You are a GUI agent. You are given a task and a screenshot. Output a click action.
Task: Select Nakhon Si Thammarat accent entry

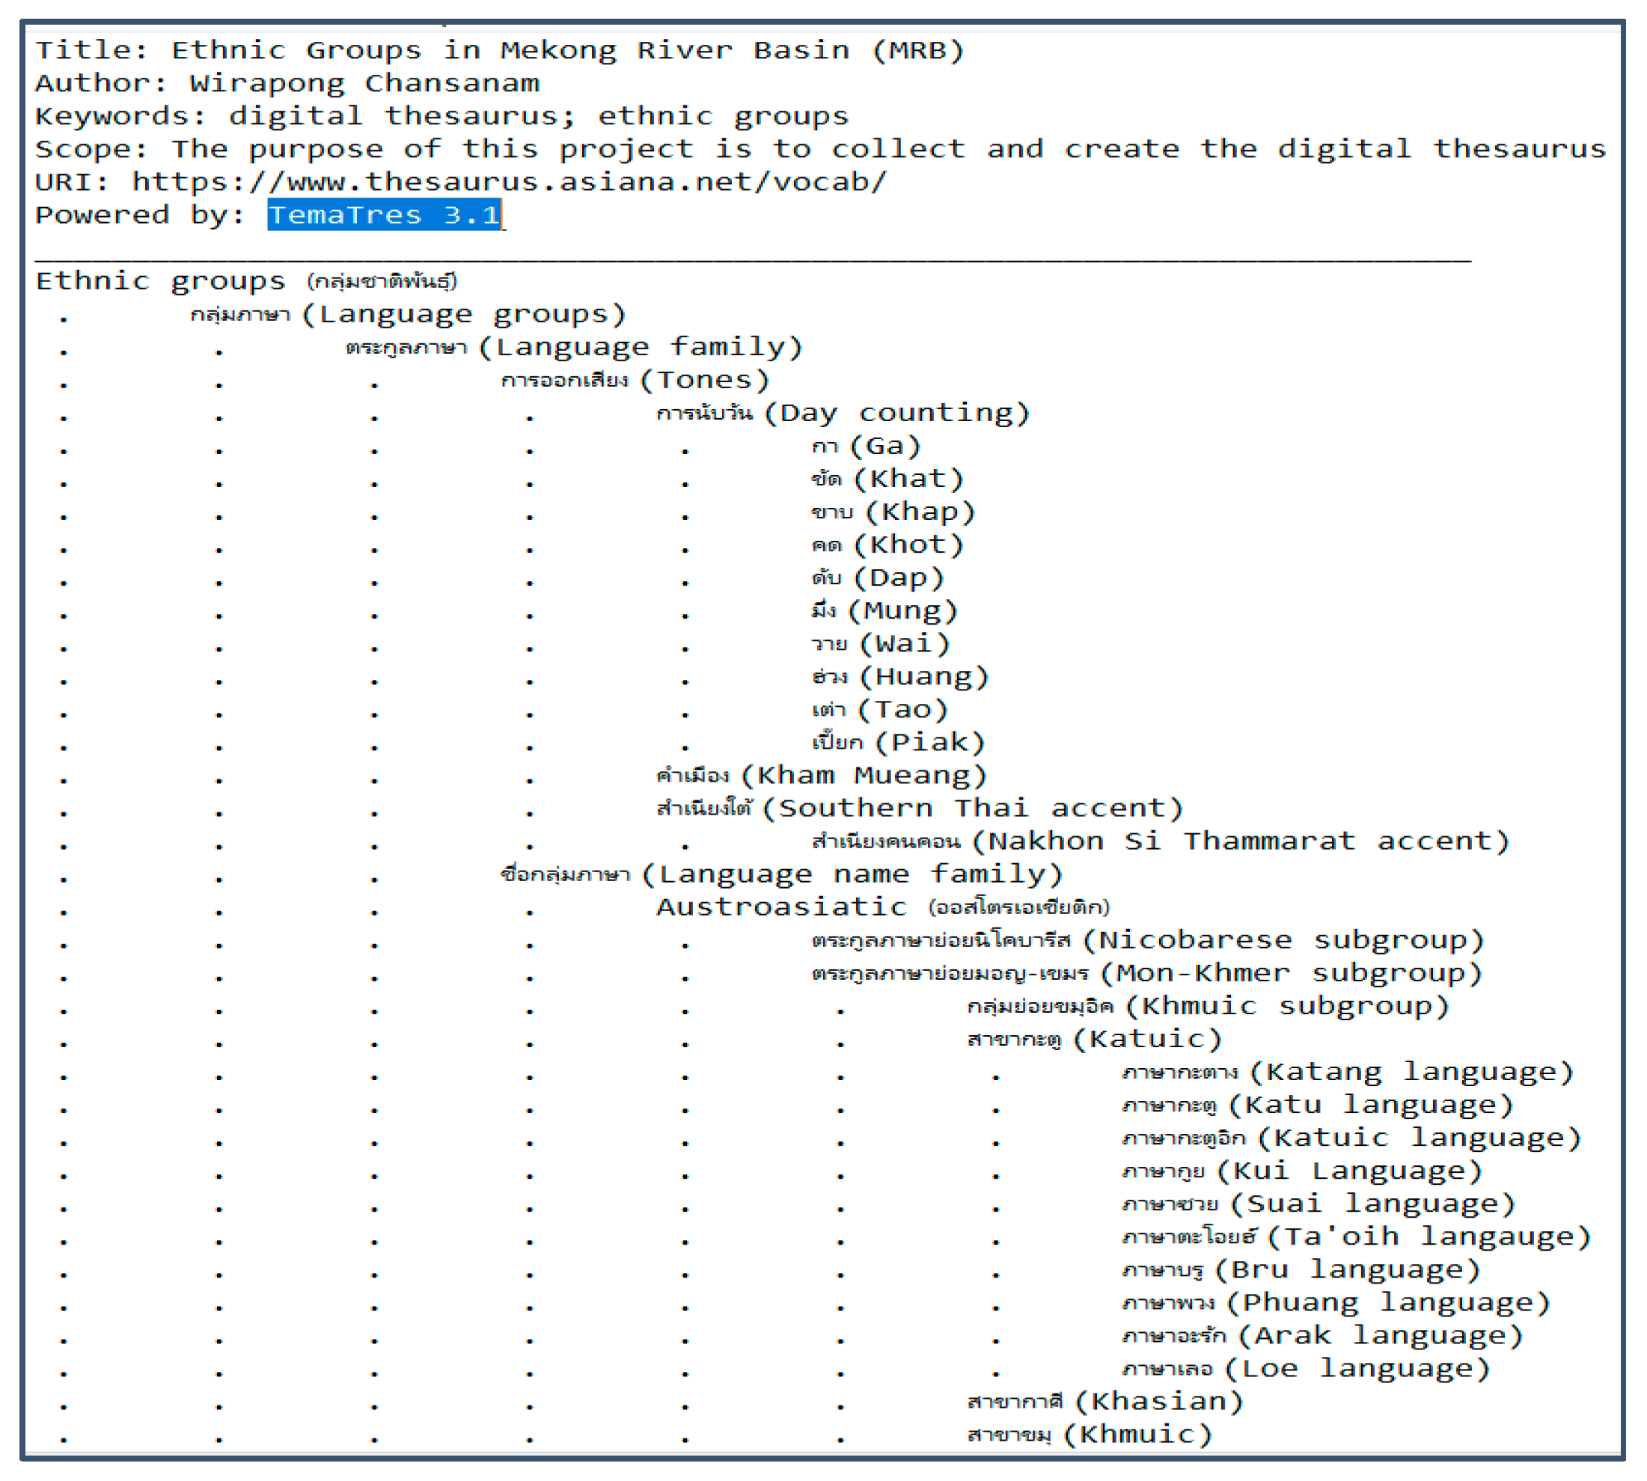coord(1160,841)
